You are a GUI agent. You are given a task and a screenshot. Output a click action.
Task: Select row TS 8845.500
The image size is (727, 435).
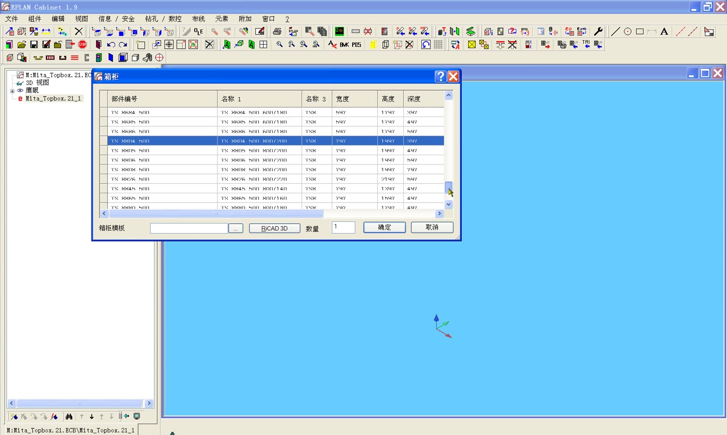coord(276,189)
